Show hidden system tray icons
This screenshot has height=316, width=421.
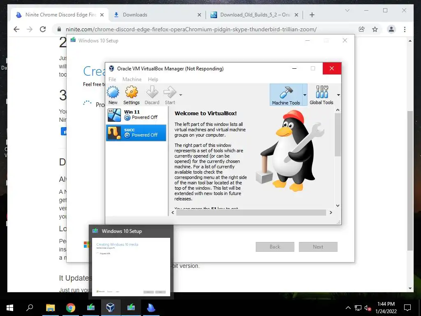tap(348, 308)
